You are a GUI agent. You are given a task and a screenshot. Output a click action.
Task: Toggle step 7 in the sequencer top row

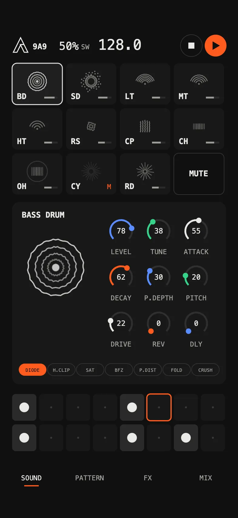tap(186, 407)
